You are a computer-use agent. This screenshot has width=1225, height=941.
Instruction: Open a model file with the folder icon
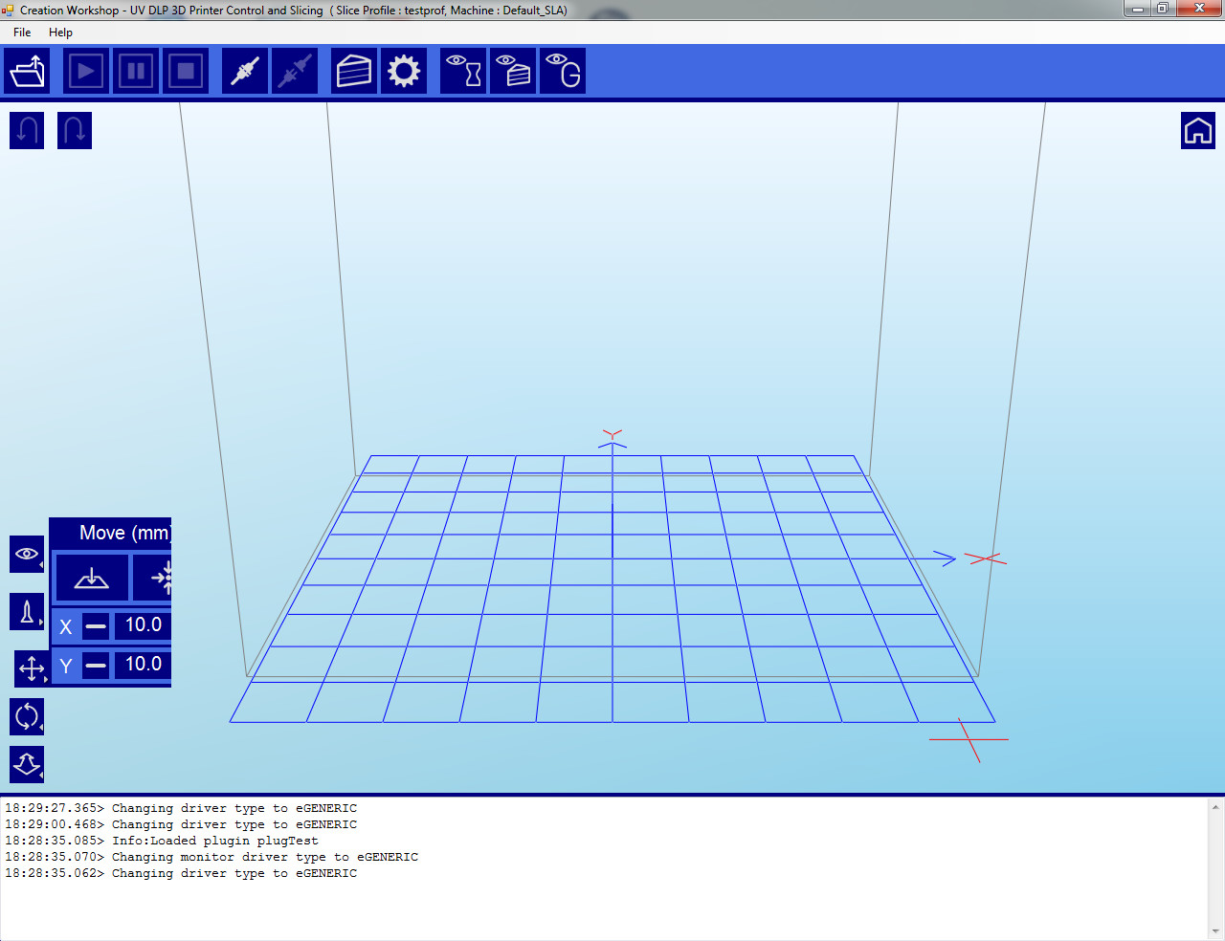pyautogui.click(x=27, y=71)
